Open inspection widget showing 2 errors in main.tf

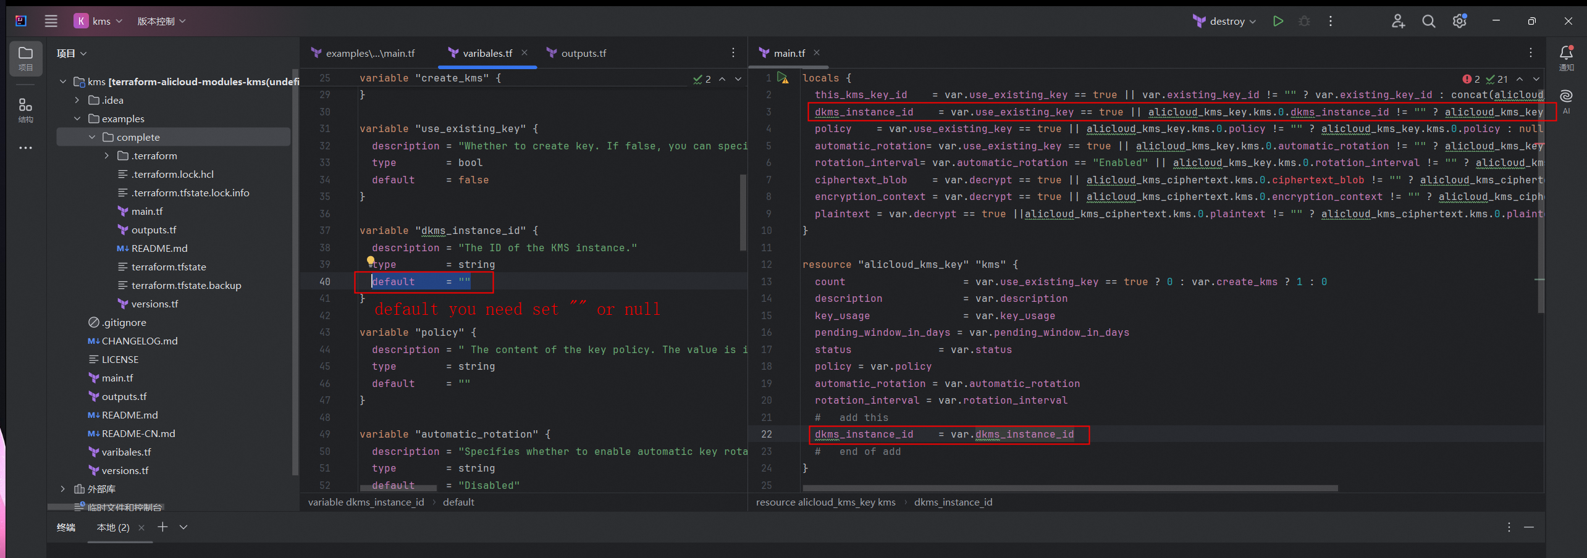coord(1485,79)
